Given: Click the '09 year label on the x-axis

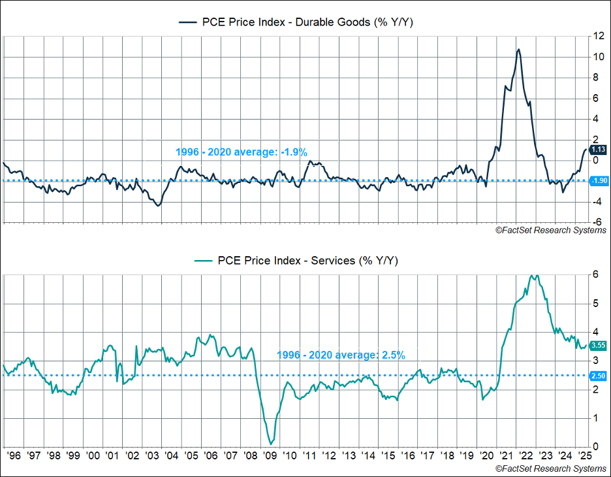Looking at the screenshot, I should click(269, 455).
